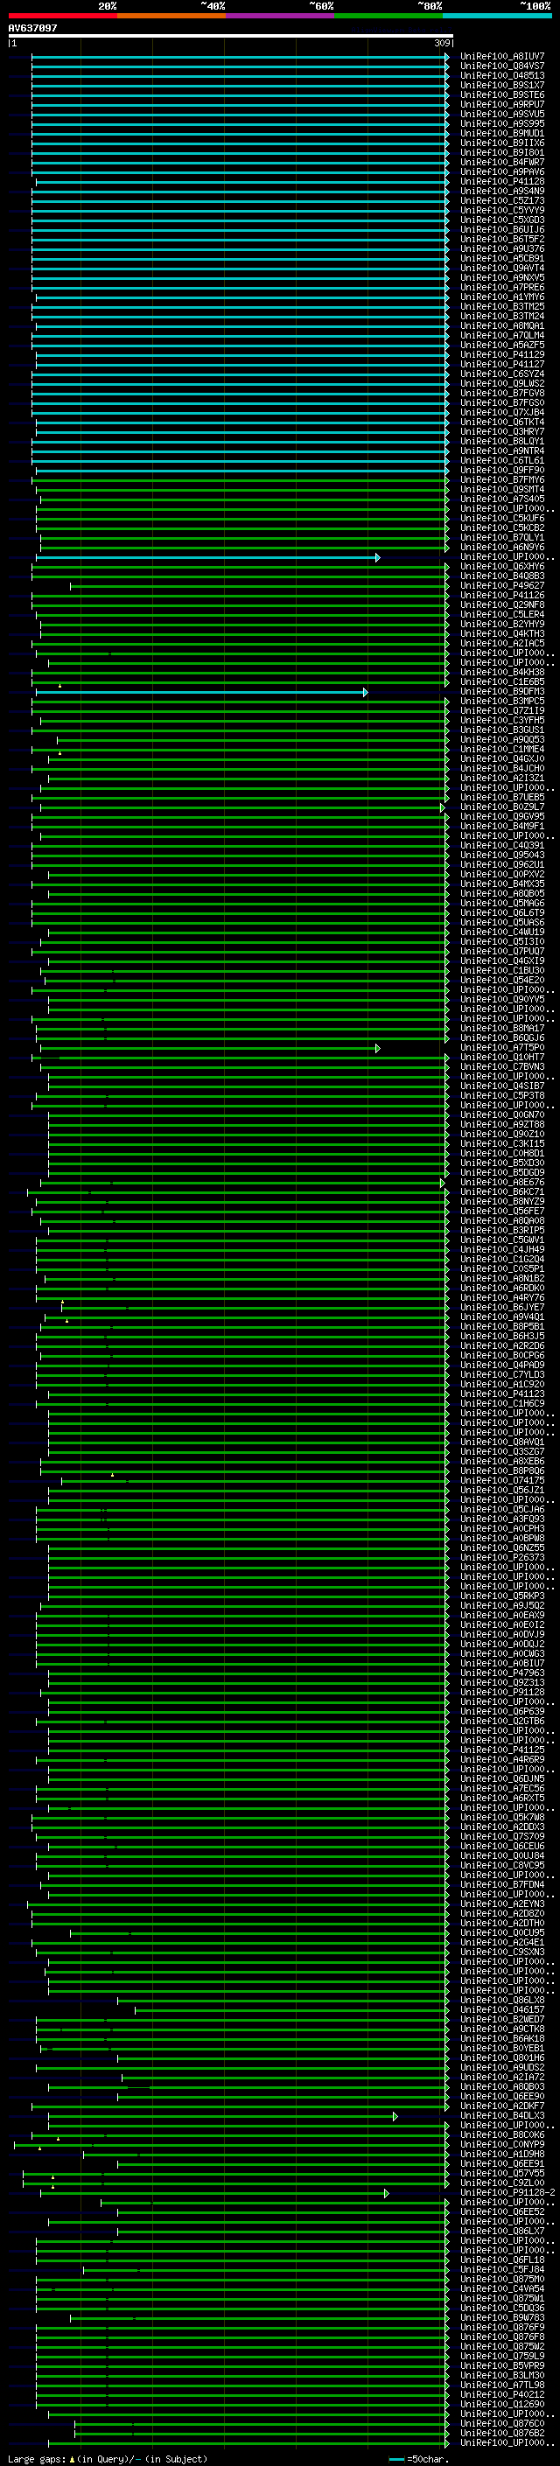
Task: Click label UniRef100_A9NTR4
Action: pyautogui.click(x=502, y=452)
